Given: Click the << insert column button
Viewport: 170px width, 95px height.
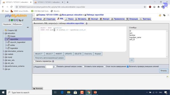Looking at the screenshot, I should [x=131, y=60].
